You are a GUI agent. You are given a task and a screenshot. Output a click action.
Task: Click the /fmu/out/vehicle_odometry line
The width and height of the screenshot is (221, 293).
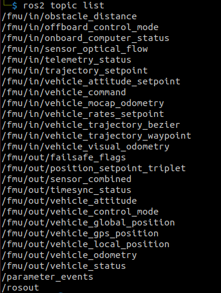pos(69,255)
